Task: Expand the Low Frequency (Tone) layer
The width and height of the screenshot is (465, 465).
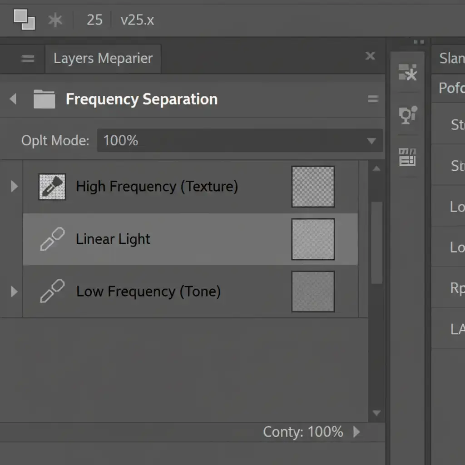Action: (14, 291)
